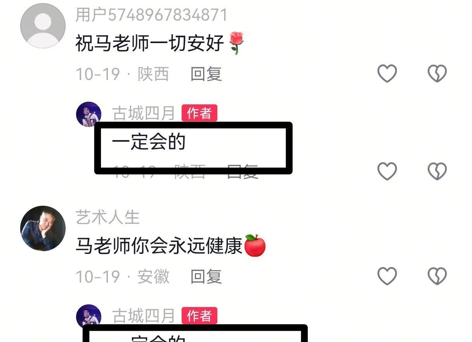Like the 祝马老师一切安好 comment
The height and width of the screenshot is (342, 472).
click(x=387, y=73)
